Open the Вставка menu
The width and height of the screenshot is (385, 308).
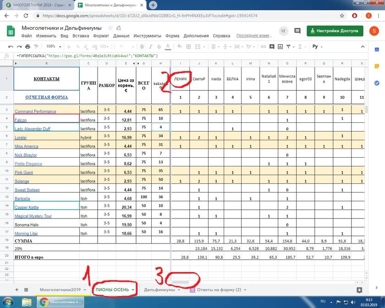coord(81,36)
